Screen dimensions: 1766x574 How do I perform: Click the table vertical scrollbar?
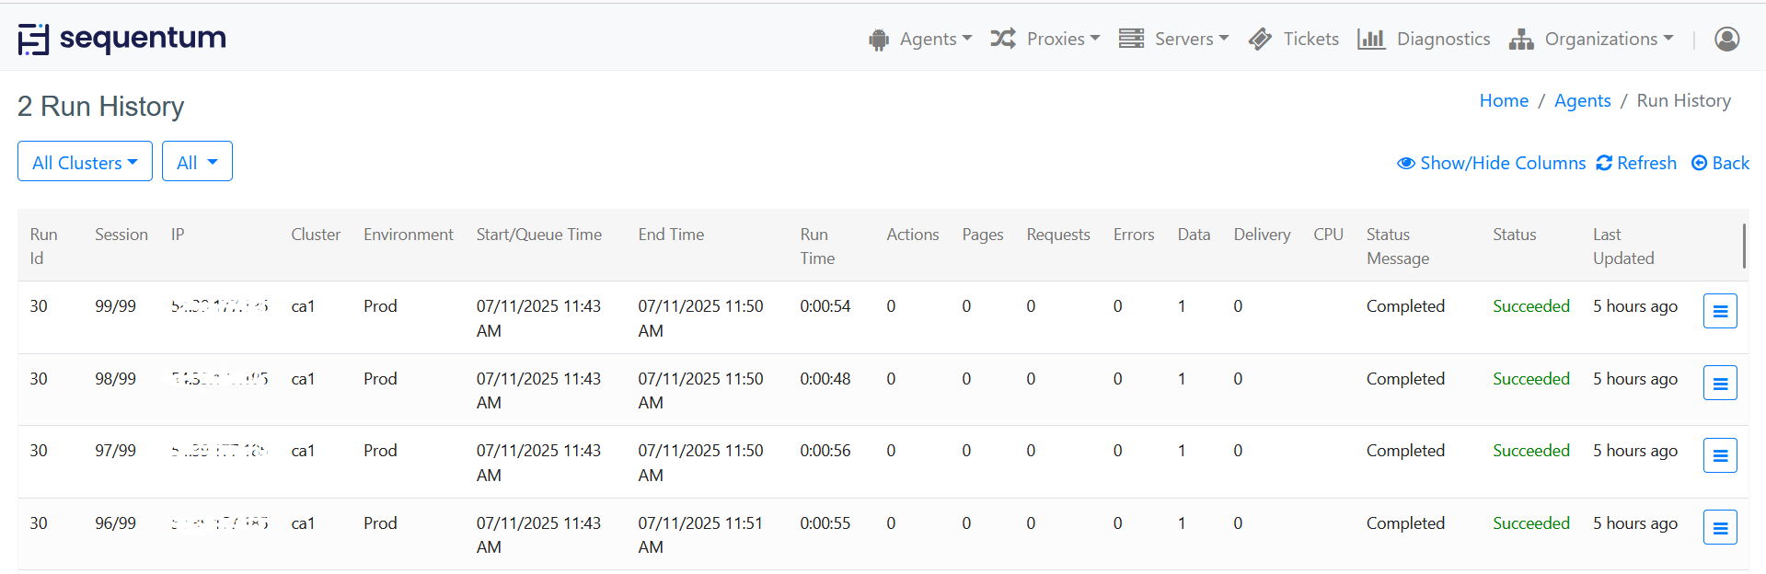(1744, 246)
